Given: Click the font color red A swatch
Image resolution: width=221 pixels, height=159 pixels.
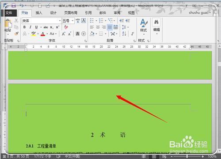Looking at the screenshot, I should (43, 34).
